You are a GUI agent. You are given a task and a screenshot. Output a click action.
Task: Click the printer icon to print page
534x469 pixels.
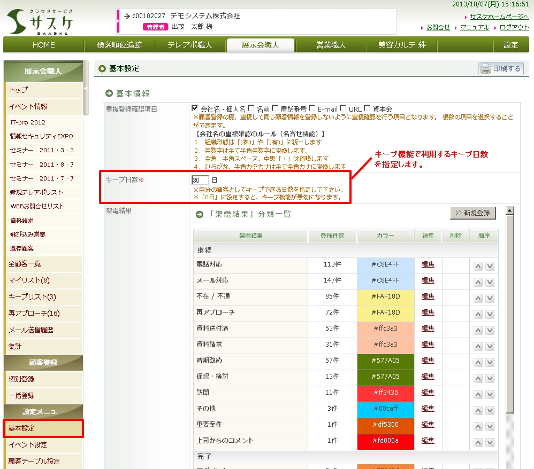[x=485, y=68]
